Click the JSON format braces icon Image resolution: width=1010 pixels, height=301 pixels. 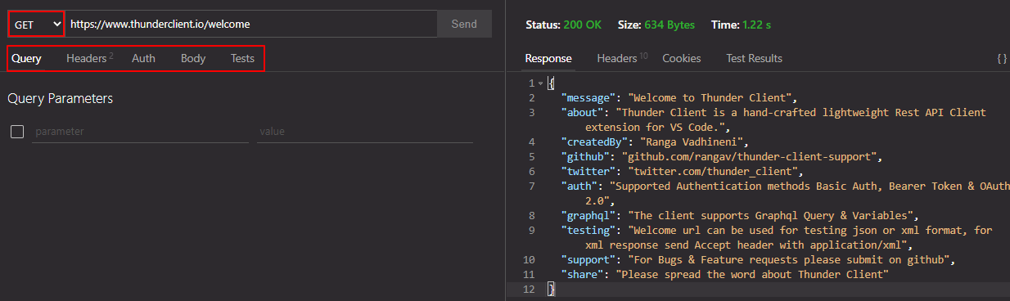1001,59
